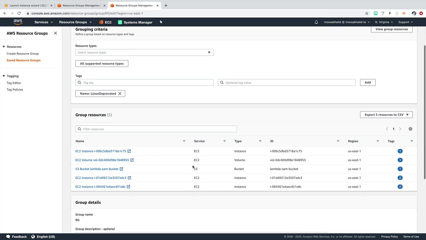Screen dimensions: 426x240
Task: Open external link for lambda-sam-bucket
Action: tap(121, 169)
